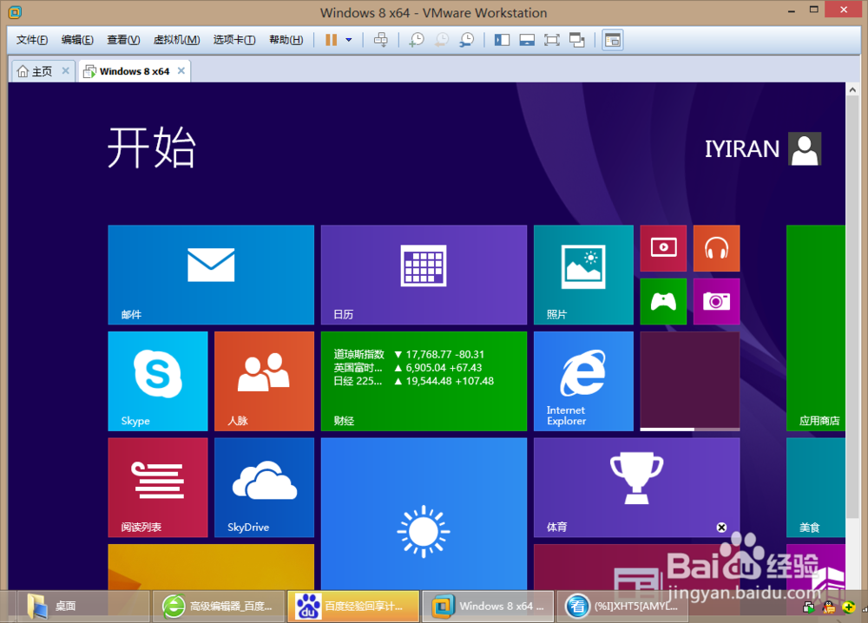
Task: Click the VMware pause virtual machine button
Action: (331, 40)
